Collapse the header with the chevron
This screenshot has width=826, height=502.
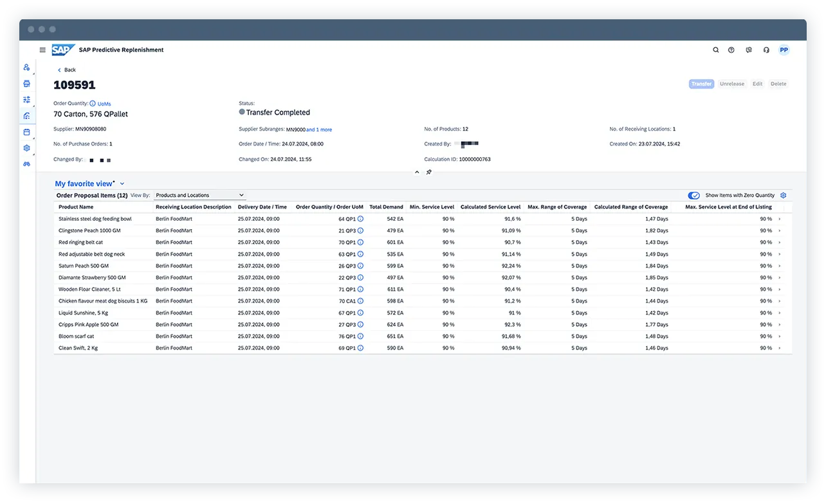(417, 172)
